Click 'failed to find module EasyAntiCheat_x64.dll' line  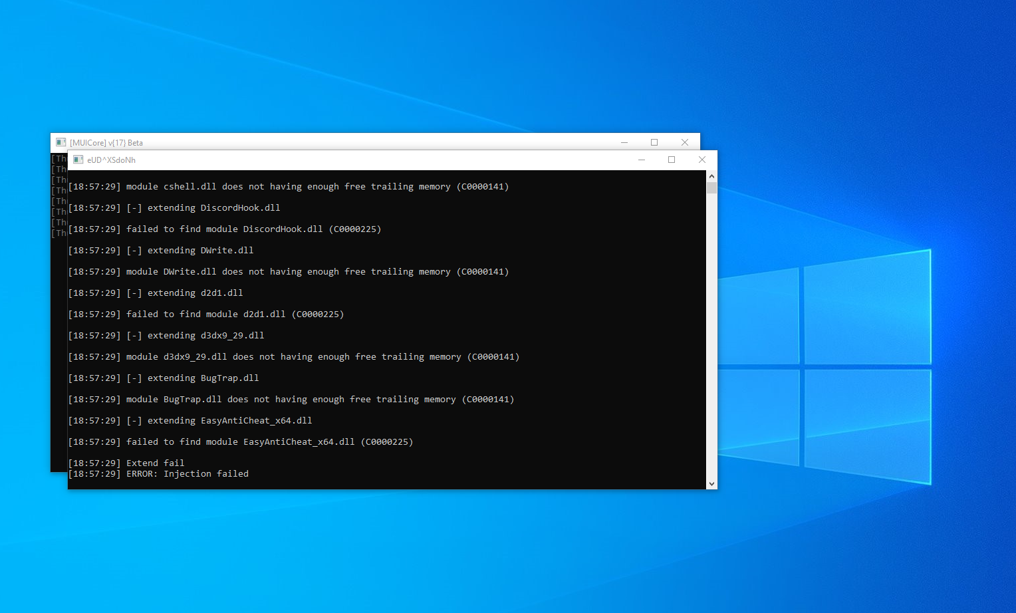coord(241,442)
